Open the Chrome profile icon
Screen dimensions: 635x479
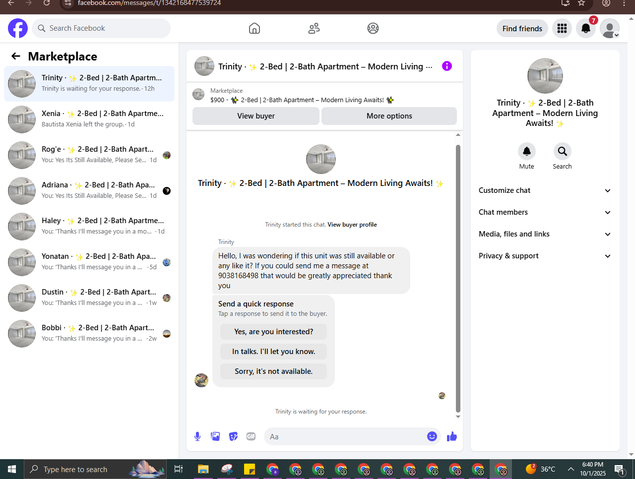point(606,3)
